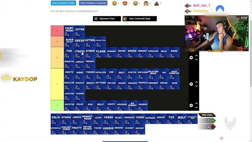This screenshot has height=142, width=252.
Task: Pick the Calix tile from unranked pool
Action: click(56, 119)
